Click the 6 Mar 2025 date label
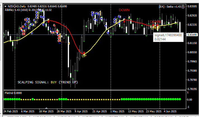The image size is (199, 117). [x=28, y=111]
